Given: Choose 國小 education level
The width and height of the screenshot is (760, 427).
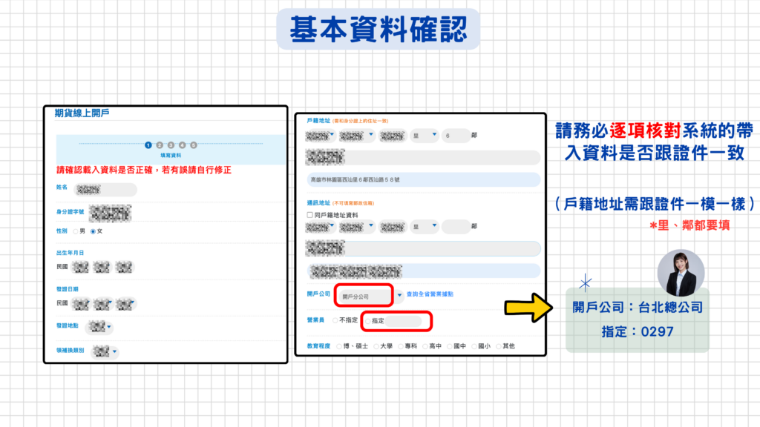Looking at the screenshot, I should pos(474,346).
